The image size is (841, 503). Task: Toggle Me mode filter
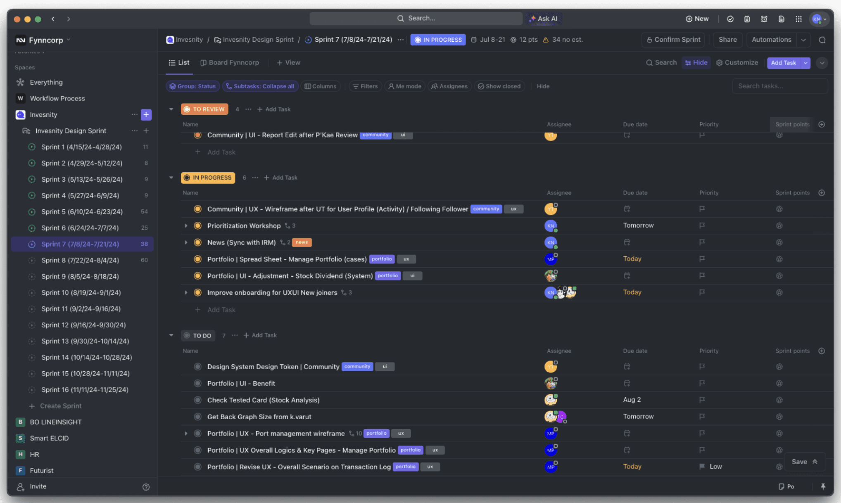point(405,86)
